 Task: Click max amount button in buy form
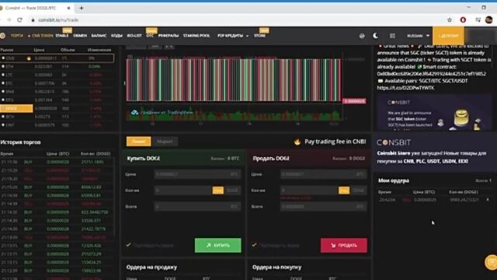(x=217, y=190)
